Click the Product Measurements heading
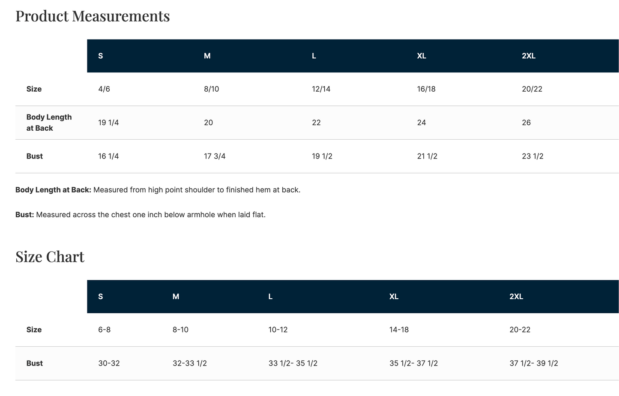 (x=93, y=16)
